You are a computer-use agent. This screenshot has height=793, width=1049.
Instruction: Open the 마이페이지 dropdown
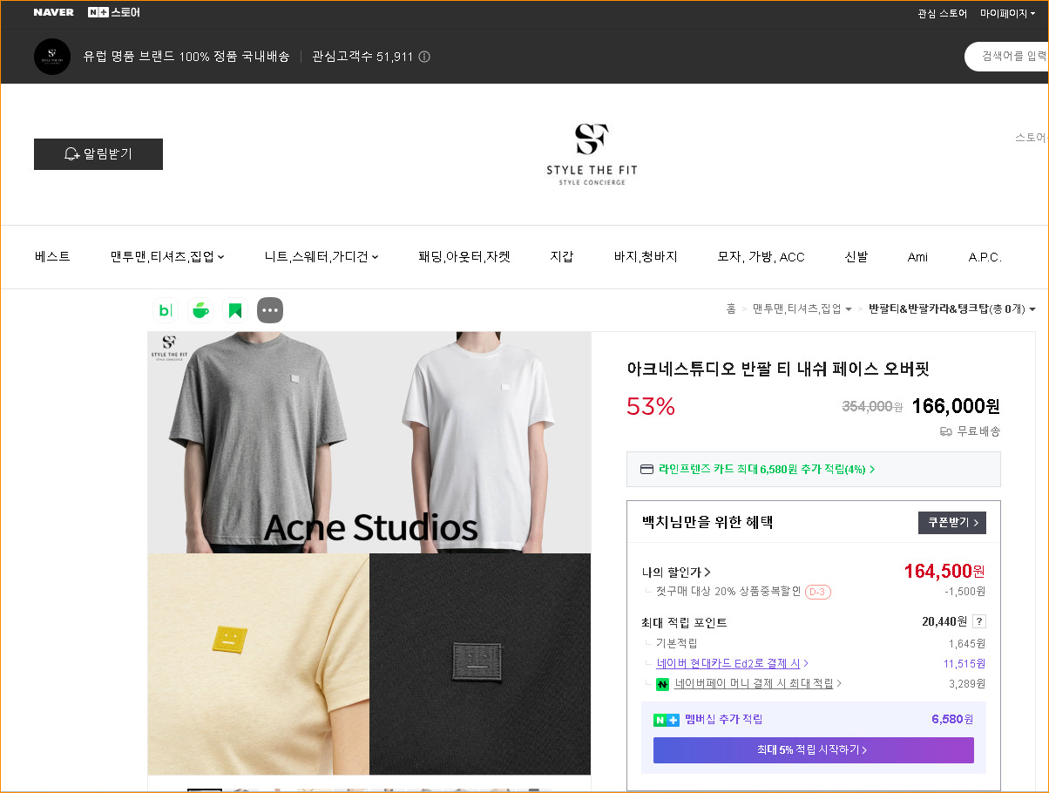1006,13
